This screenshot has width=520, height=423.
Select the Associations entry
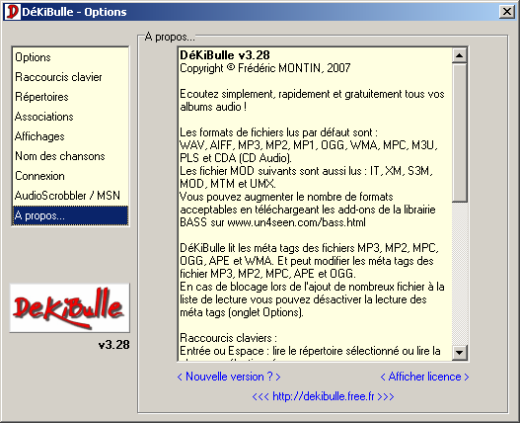(70, 117)
